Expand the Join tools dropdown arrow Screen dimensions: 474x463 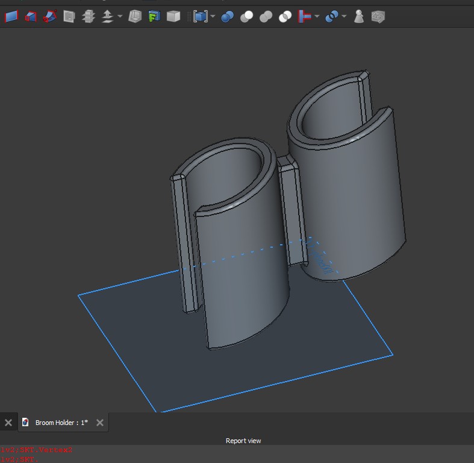(x=317, y=17)
